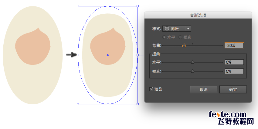Select the 垂直 radio button

tap(180, 37)
